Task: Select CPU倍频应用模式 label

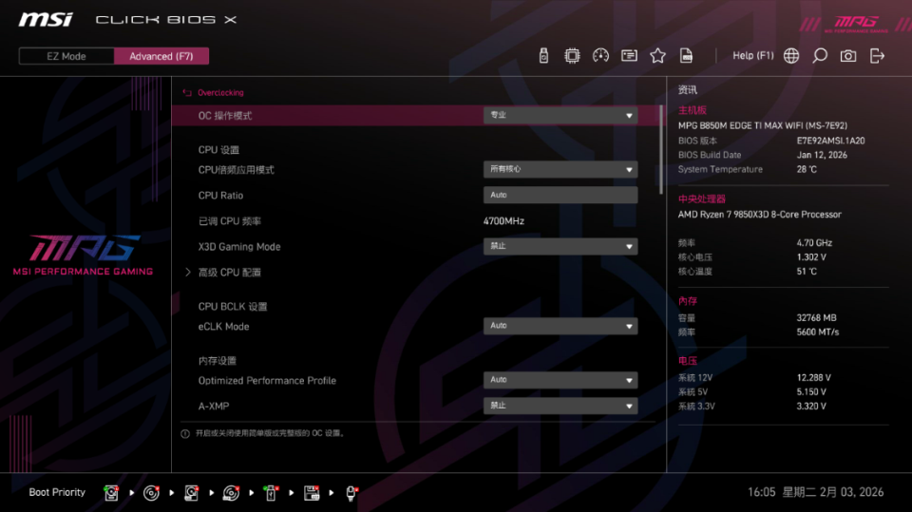Action: pyautogui.click(x=237, y=170)
